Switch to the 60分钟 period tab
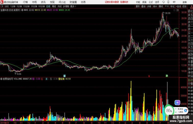The image size is (193, 124). coord(41,6)
